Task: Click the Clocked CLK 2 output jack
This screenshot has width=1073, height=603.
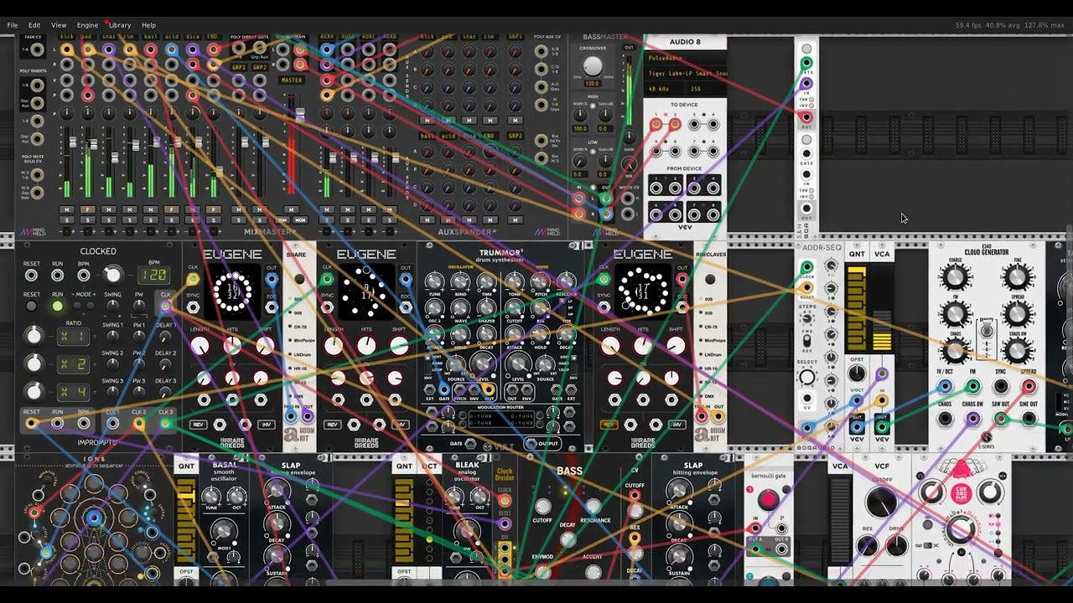Action: 139,424
